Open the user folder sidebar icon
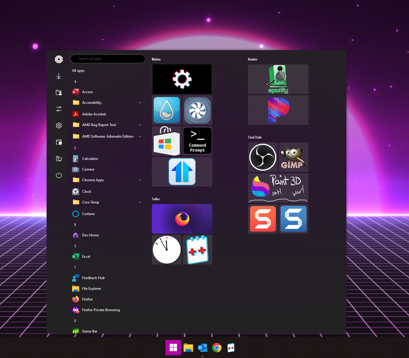Image resolution: width=409 pixels, height=358 pixels. (59, 92)
